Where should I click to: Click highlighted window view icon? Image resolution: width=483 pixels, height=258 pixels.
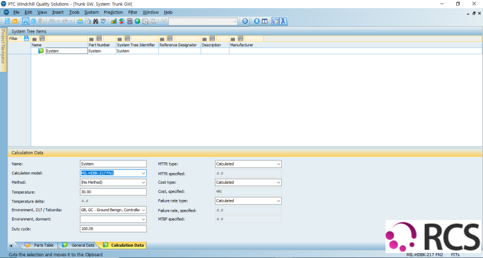tap(276, 21)
